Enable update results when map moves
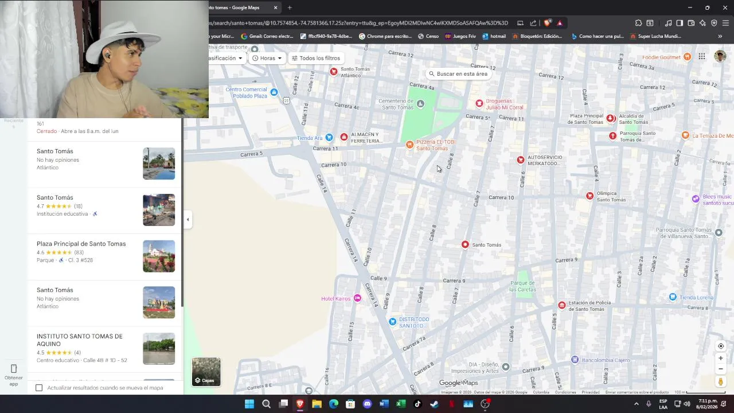Screen dimensions: 734x413 (x=39, y=388)
